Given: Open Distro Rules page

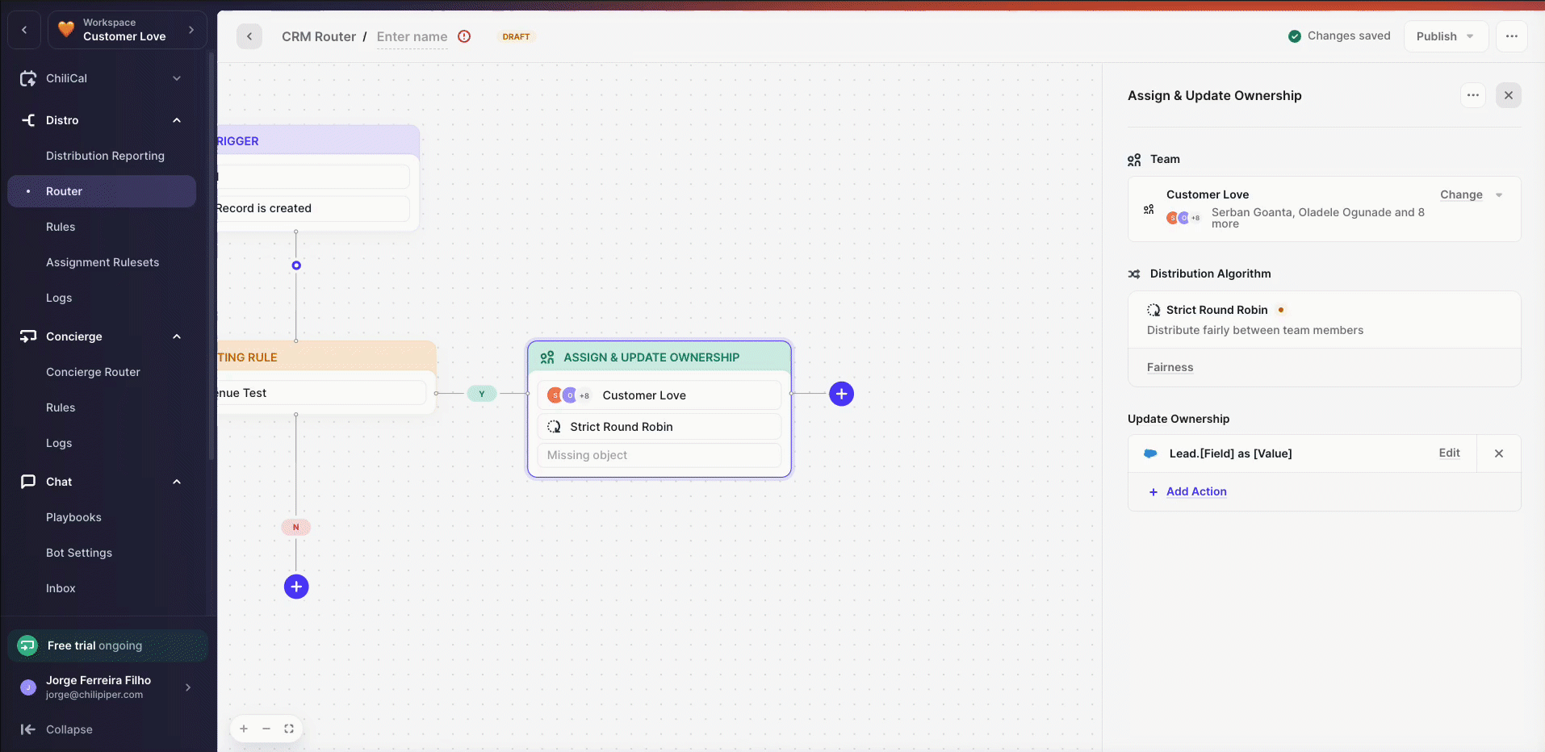Looking at the screenshot, I should 61,227.
